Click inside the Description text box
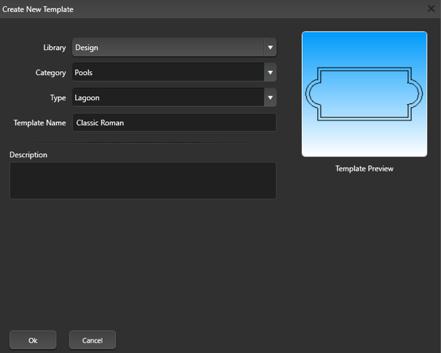Image resolution: width=441 pixels, height=353 pixels. (x=143, y=180)
